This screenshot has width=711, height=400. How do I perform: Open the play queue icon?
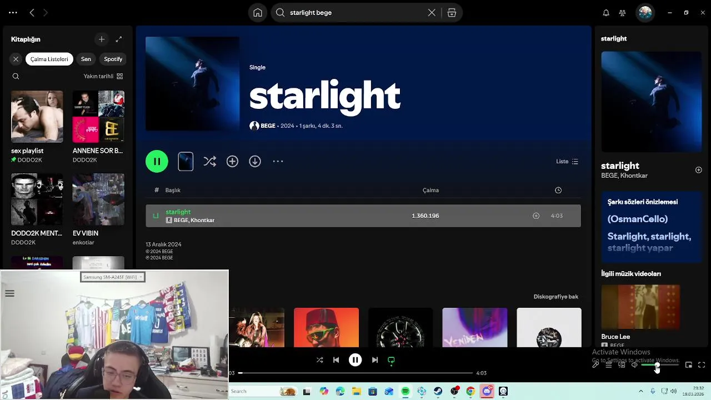(x=608, y=365)
